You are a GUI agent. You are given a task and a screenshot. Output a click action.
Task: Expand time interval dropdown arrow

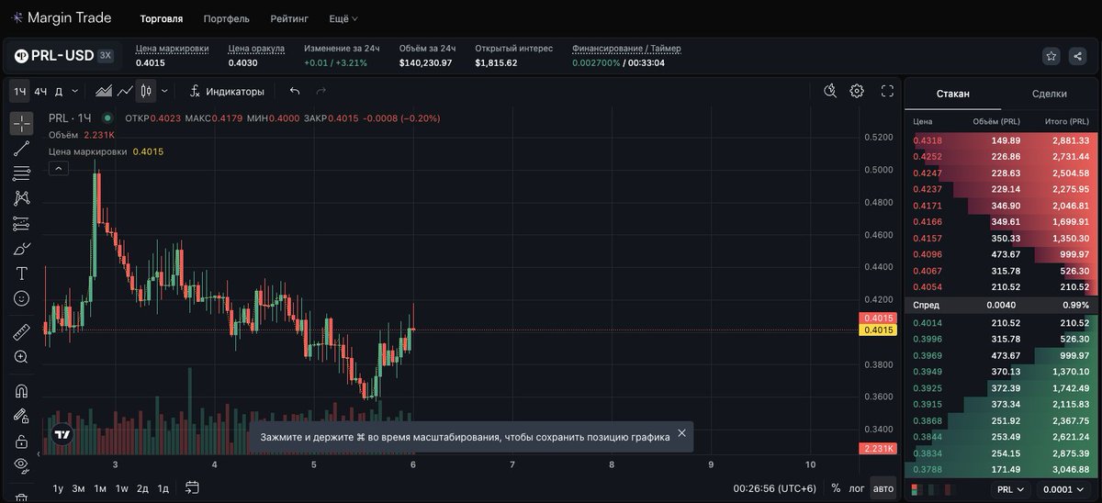pos(74,91)
